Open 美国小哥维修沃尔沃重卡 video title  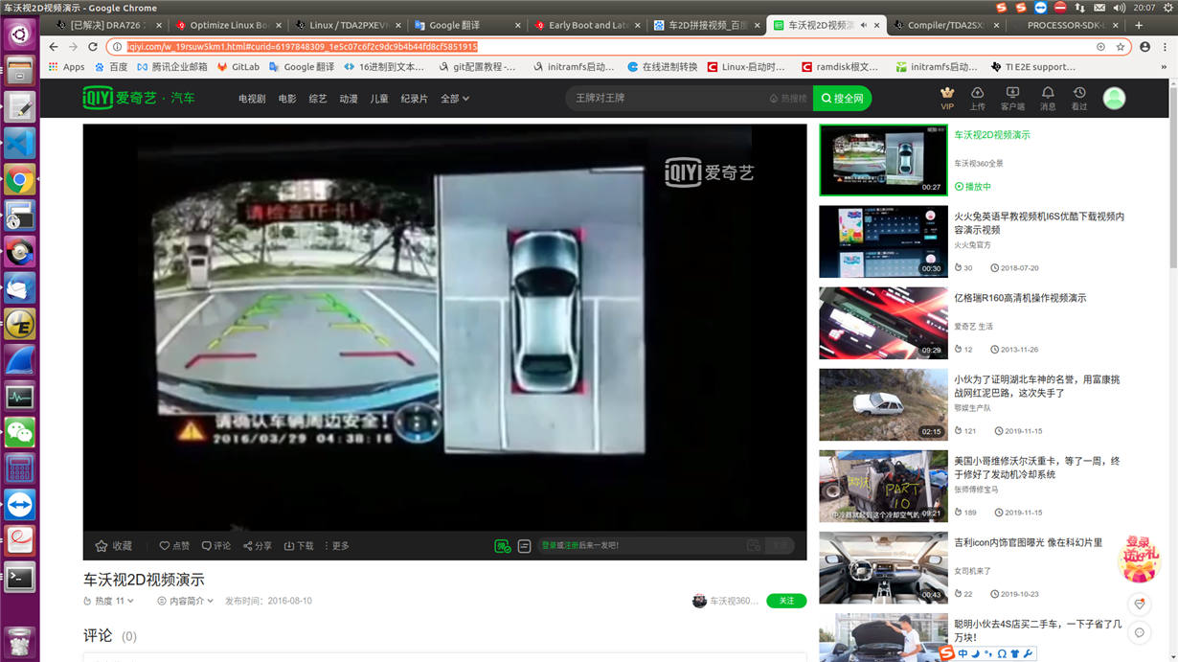tap(1036, 468)
